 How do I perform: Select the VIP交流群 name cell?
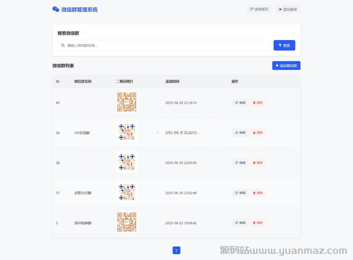click(x=82, y=133)
